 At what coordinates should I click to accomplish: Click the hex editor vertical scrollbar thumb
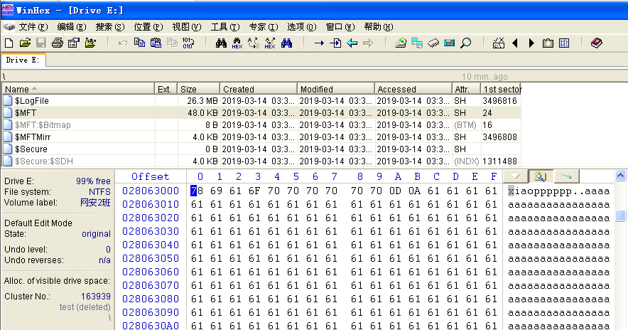[620, 215]
